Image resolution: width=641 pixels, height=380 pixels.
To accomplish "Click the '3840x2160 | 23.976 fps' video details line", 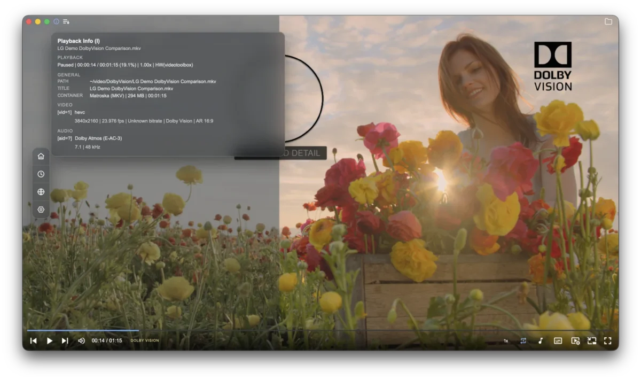I will [144, 121].
